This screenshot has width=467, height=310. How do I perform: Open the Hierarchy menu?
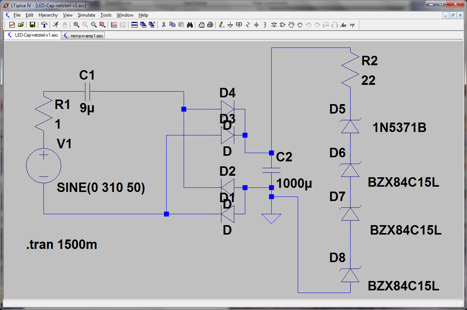coord(48,15)
